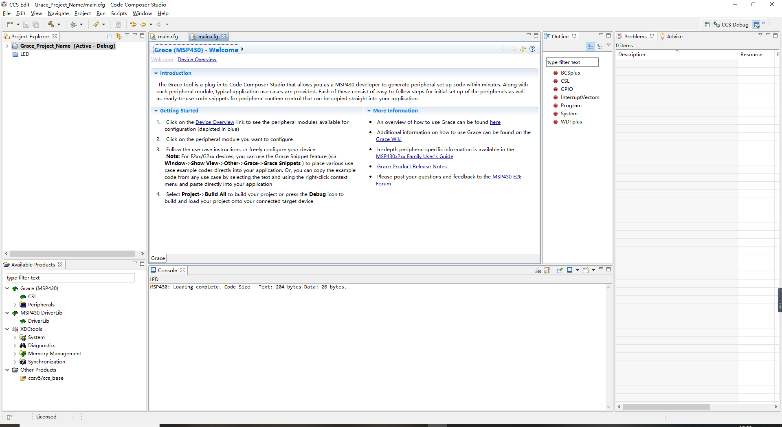The image size is (782, 427).
Task: Switch Outline to tree view
Action: pyautogui.click(x=600, y=46)
